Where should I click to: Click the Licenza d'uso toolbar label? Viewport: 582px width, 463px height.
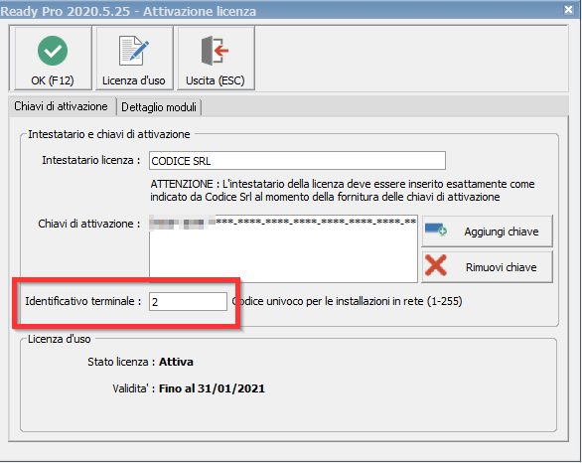point(134,80)
